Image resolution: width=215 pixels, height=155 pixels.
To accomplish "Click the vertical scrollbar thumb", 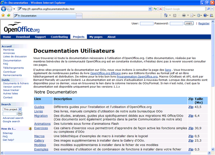I will (x=213, y=55).
